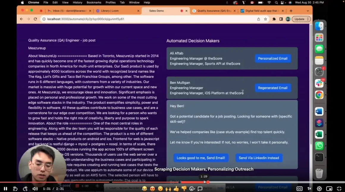345x192 pixels.
Task: Pause the Loom video playback
Action: [x=5, y=189]
